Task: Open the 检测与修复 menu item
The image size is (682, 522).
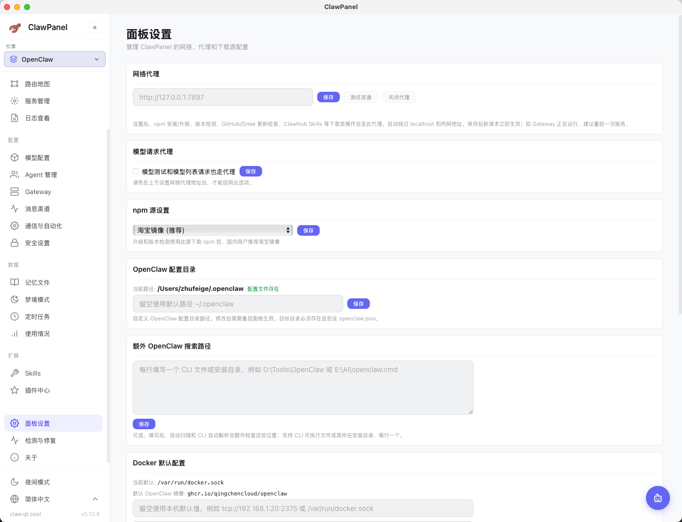Action: pos(40,440)
